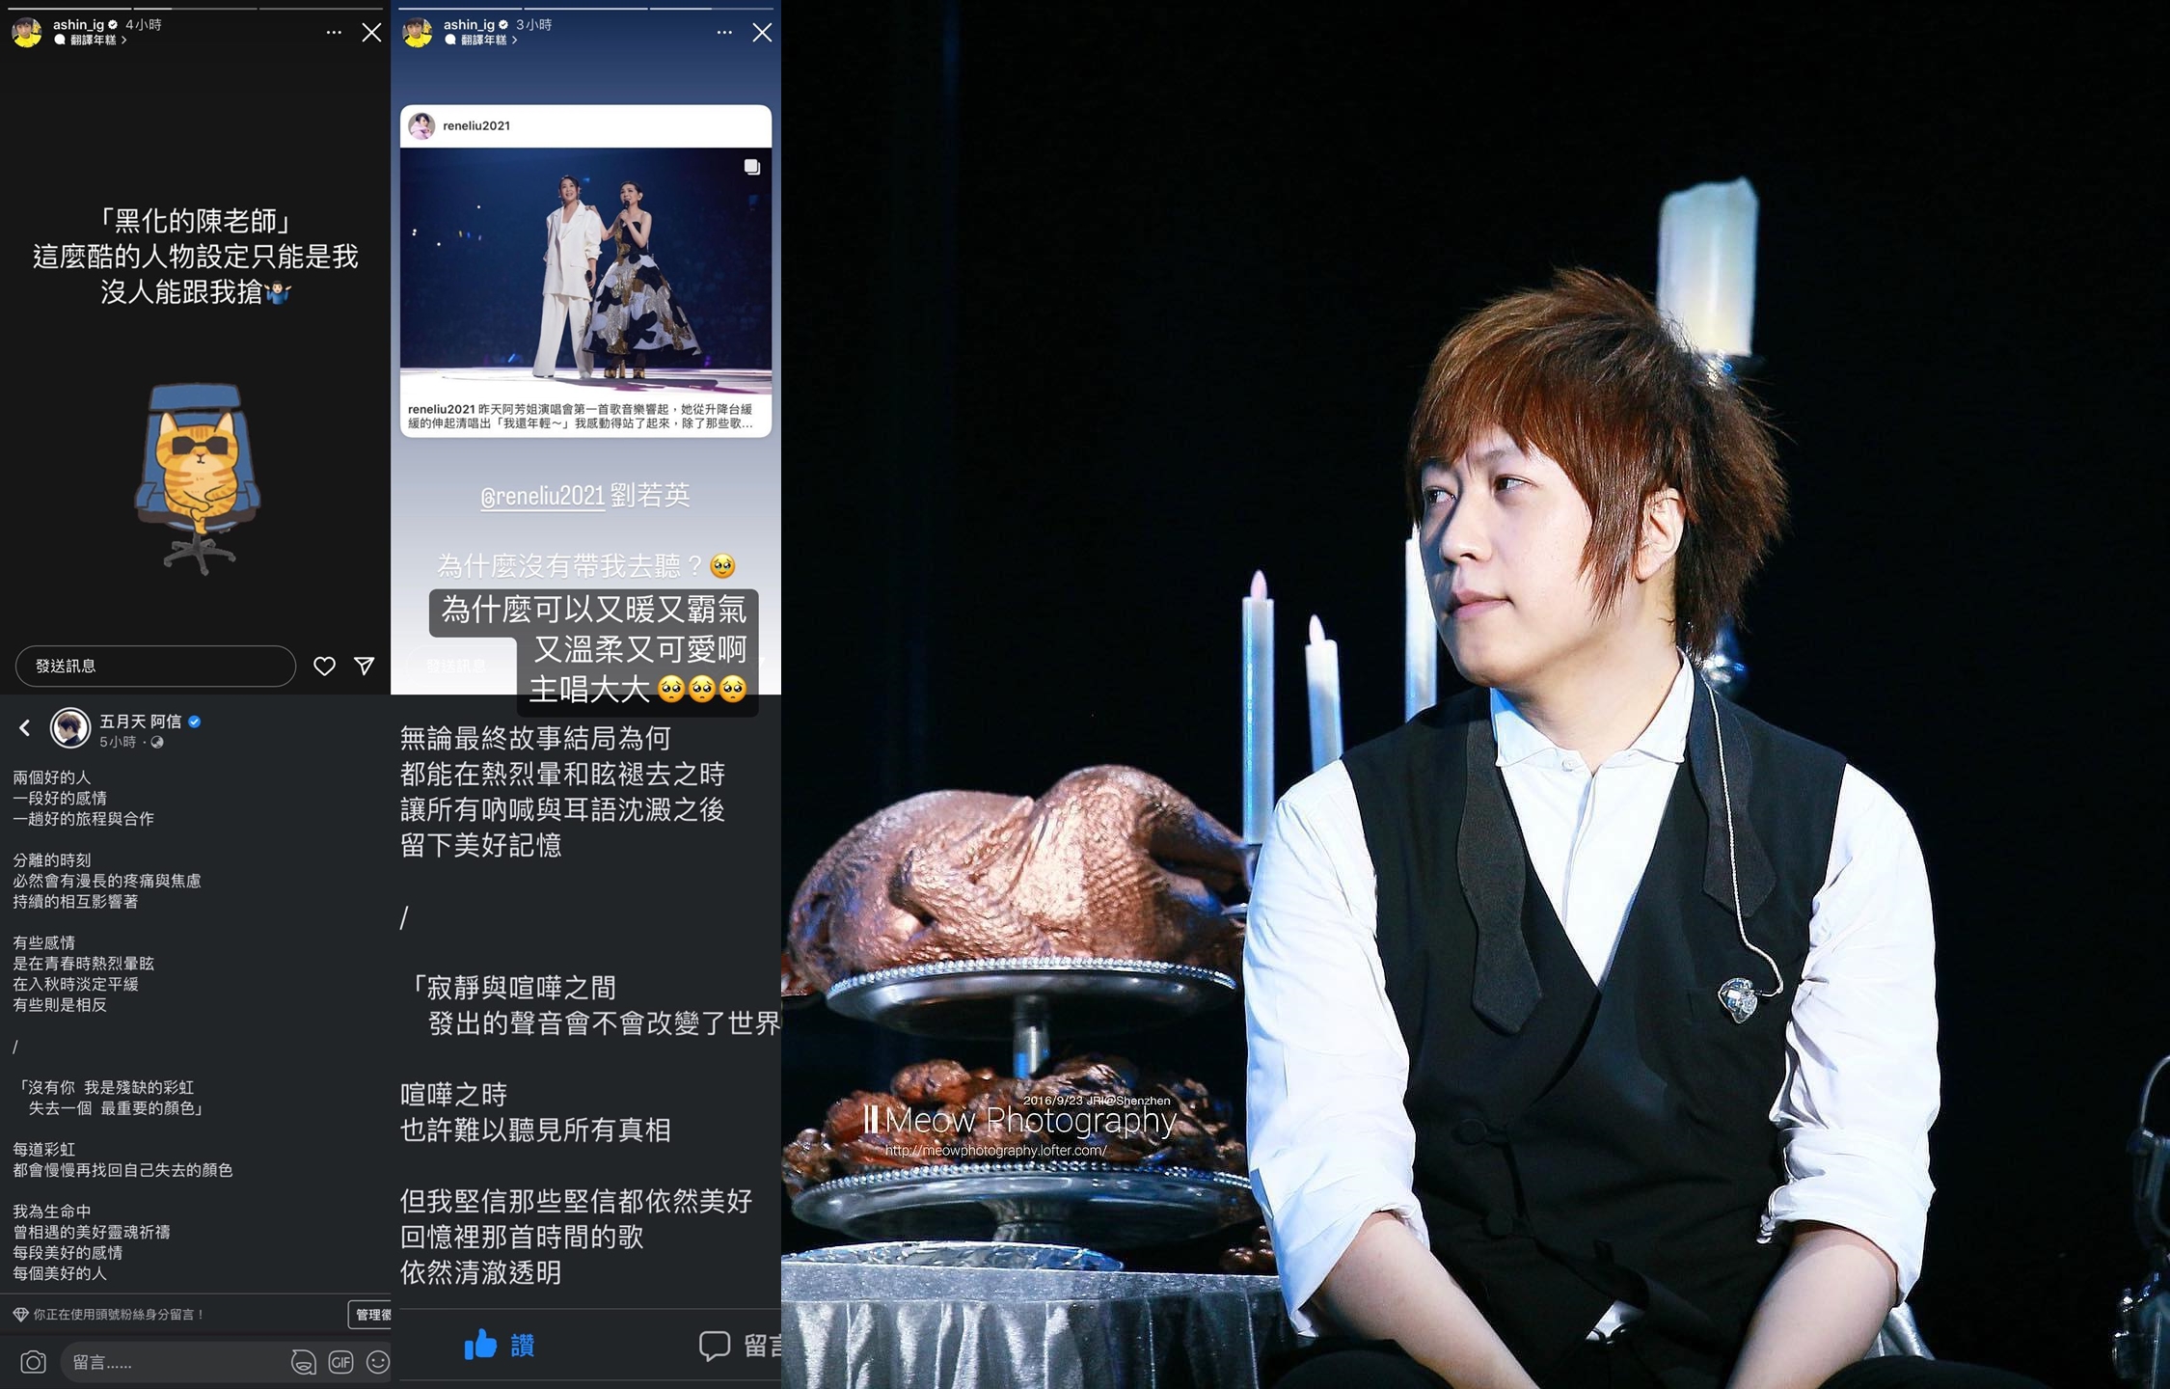Image resolution: width=2170 pixels, height=1389 pixels.
Task: Close the 3小時 ashin_ig story
Action: (x=762, y=33)
